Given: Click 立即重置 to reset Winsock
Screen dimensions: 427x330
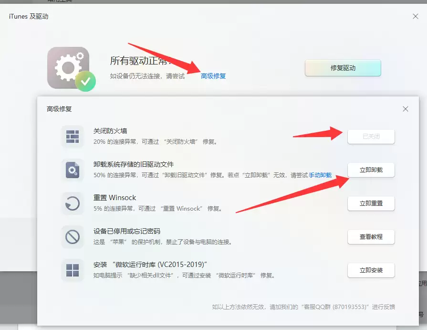Looking at the screenshot, I should coord(371,203).
